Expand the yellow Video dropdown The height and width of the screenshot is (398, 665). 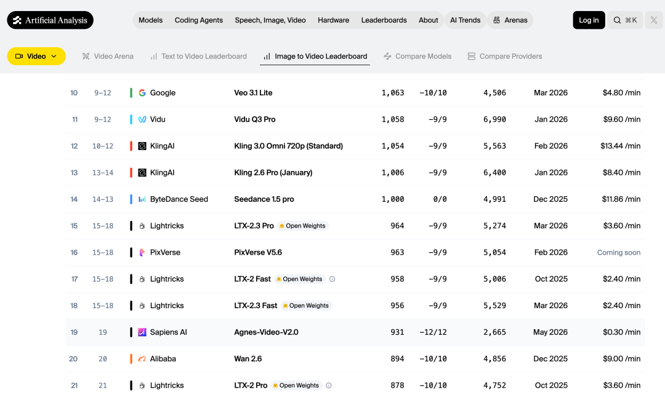(x=36, y=57)
